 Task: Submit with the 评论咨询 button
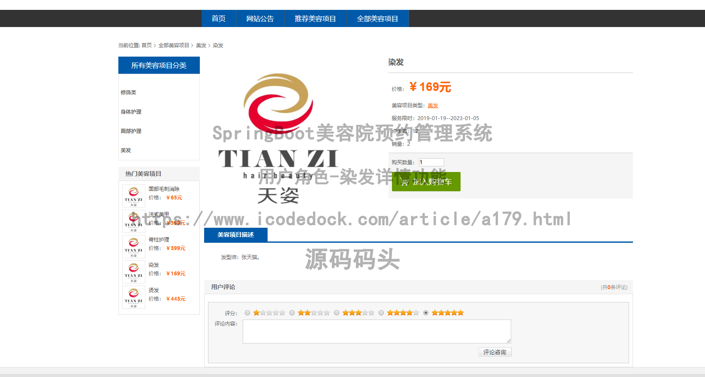click(x=494, y=352)
